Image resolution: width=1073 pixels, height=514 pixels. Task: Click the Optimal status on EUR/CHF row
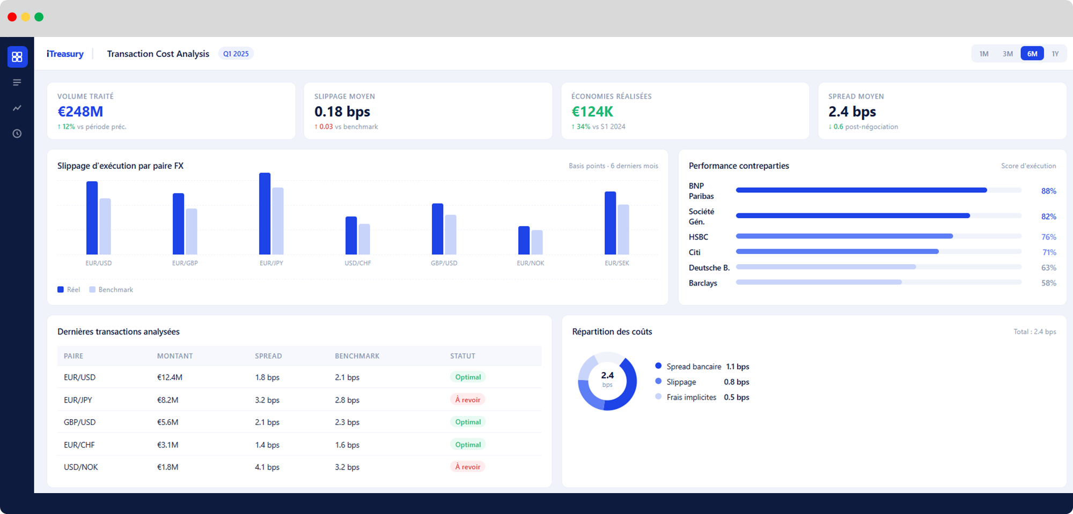pyautogui.click(x=468, y=444)
